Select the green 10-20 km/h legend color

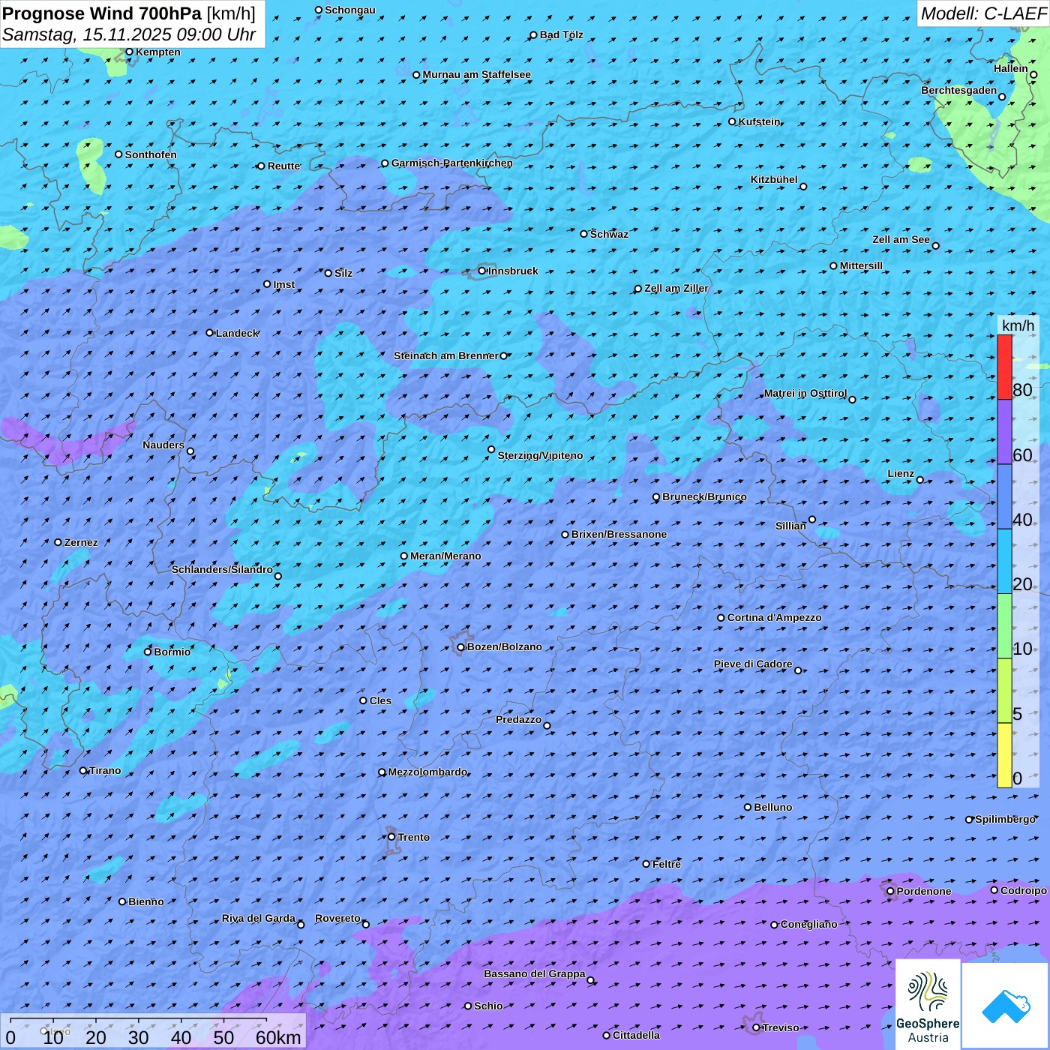point(1004,626)
